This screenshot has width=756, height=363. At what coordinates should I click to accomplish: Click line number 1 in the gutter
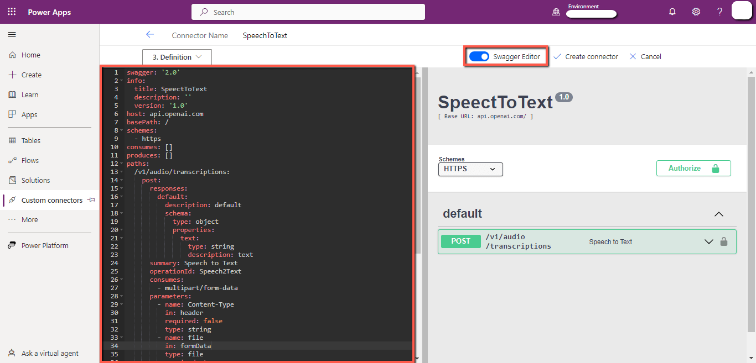(116, 72)
